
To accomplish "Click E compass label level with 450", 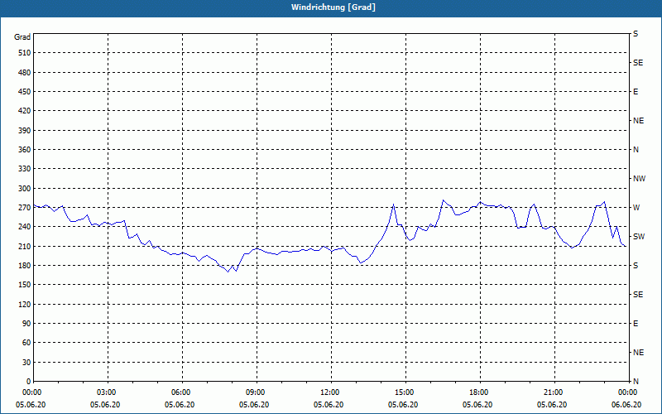I will [636, 92].
